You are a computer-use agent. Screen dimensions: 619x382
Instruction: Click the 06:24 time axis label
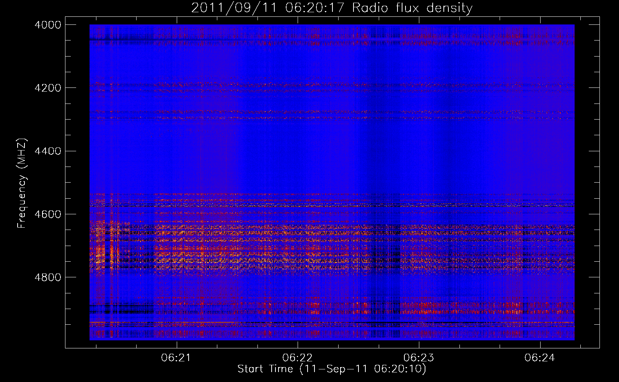[x=540, y=358]
